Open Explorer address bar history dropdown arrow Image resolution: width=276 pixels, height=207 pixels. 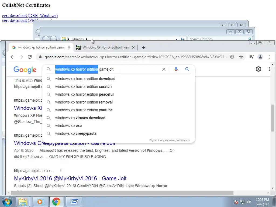(176, 39)
